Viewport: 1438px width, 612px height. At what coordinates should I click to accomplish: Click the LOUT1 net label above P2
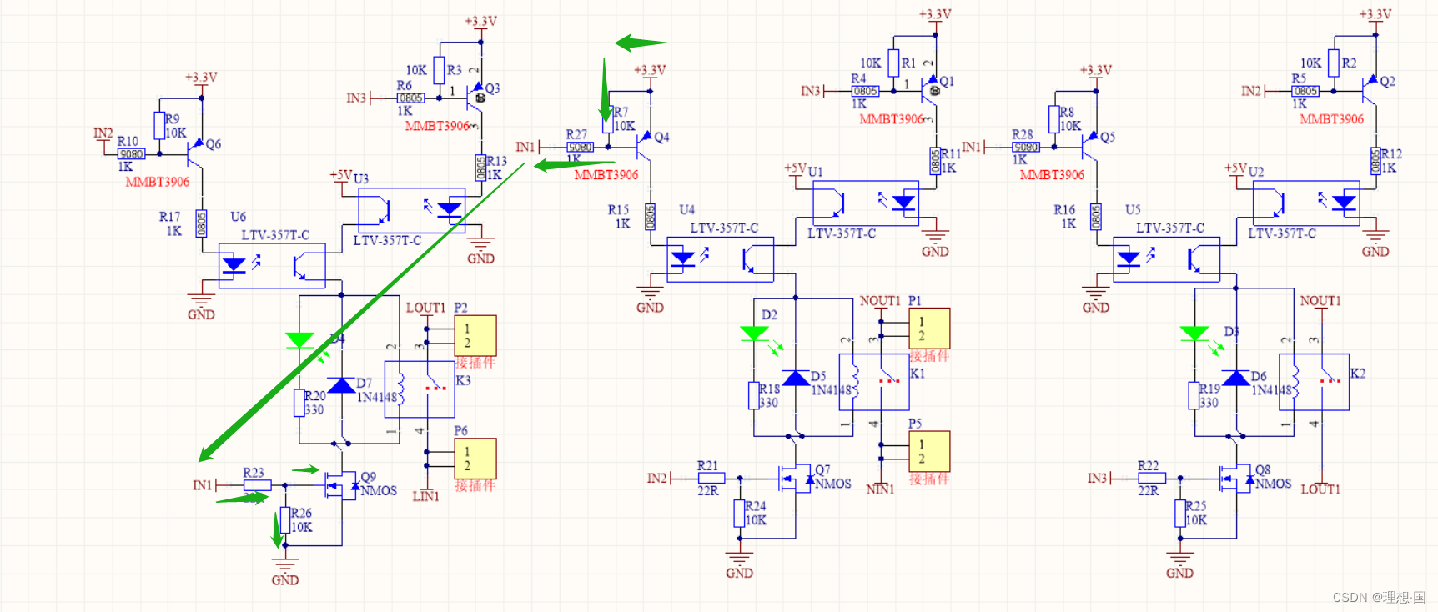(x=425, y=309)
